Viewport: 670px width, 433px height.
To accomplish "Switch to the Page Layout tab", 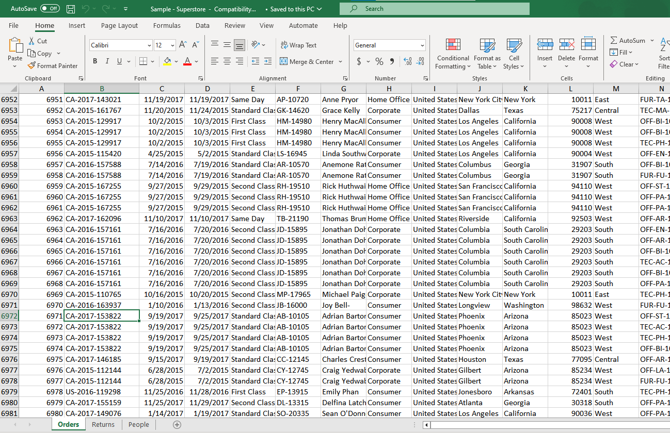I will click(x=119, y=25).
